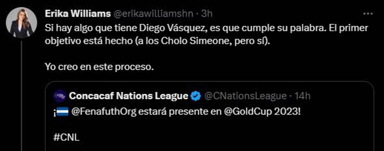Go to the @CNationsLeague handle
384x151 pixels.
(245, 96)
